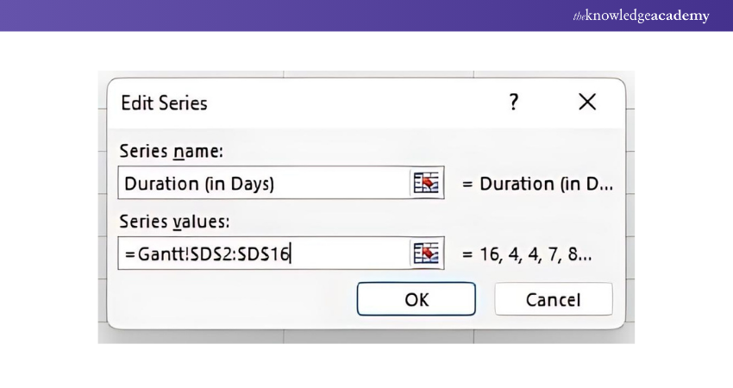Click the question mark help icon

tap(514, 103)
